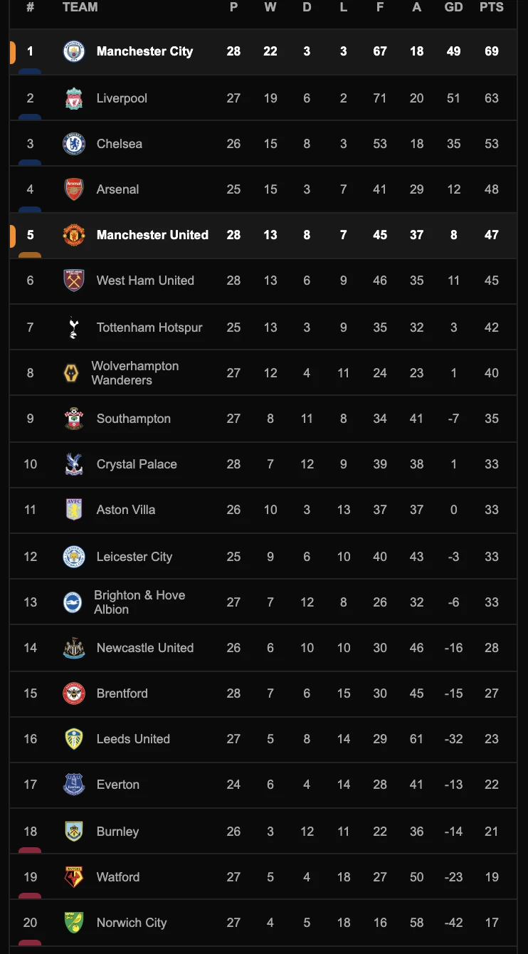Sort table by PTS column header

pos(492,7)
